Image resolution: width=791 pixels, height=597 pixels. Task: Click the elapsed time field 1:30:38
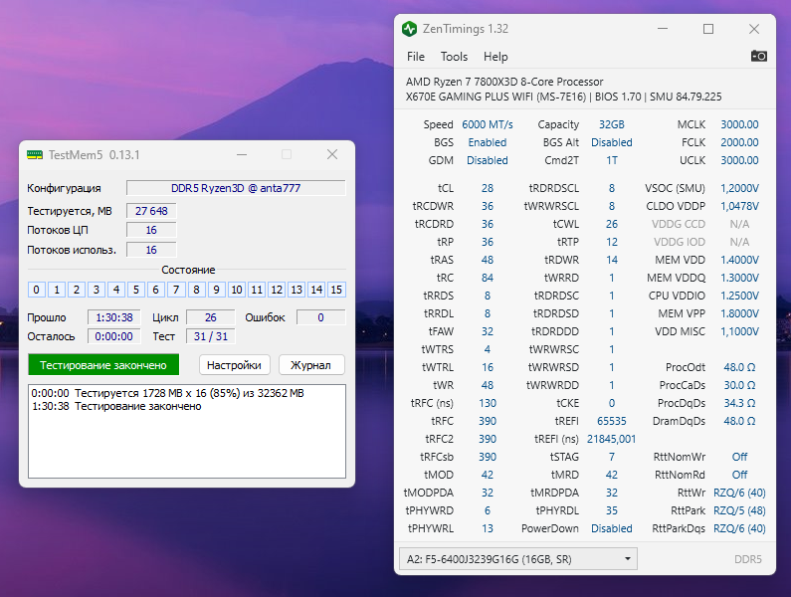pyautogui.click(x=114, y=317)
